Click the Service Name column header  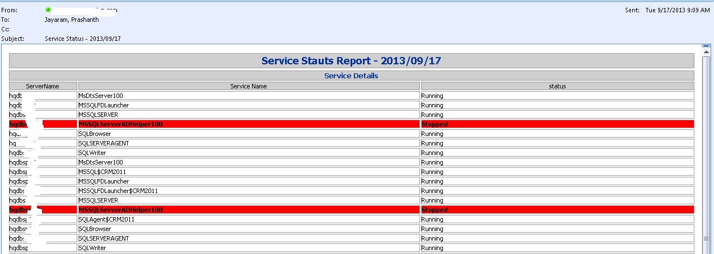point(249,86)
